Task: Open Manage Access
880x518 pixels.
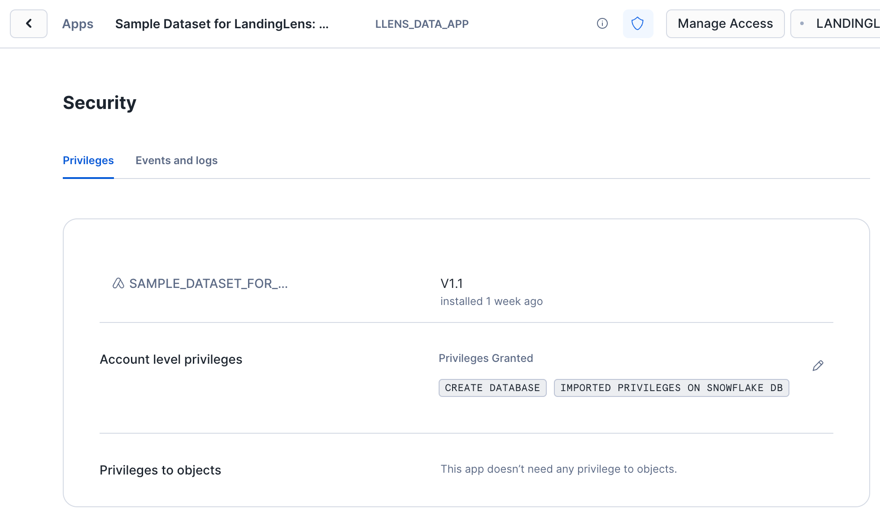Action: [725, 24]
